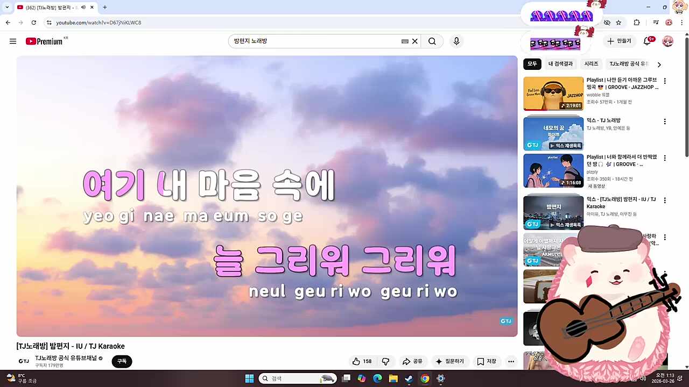Clear the search box text with X
Screen dimensions: 689x387
(415, 41)
